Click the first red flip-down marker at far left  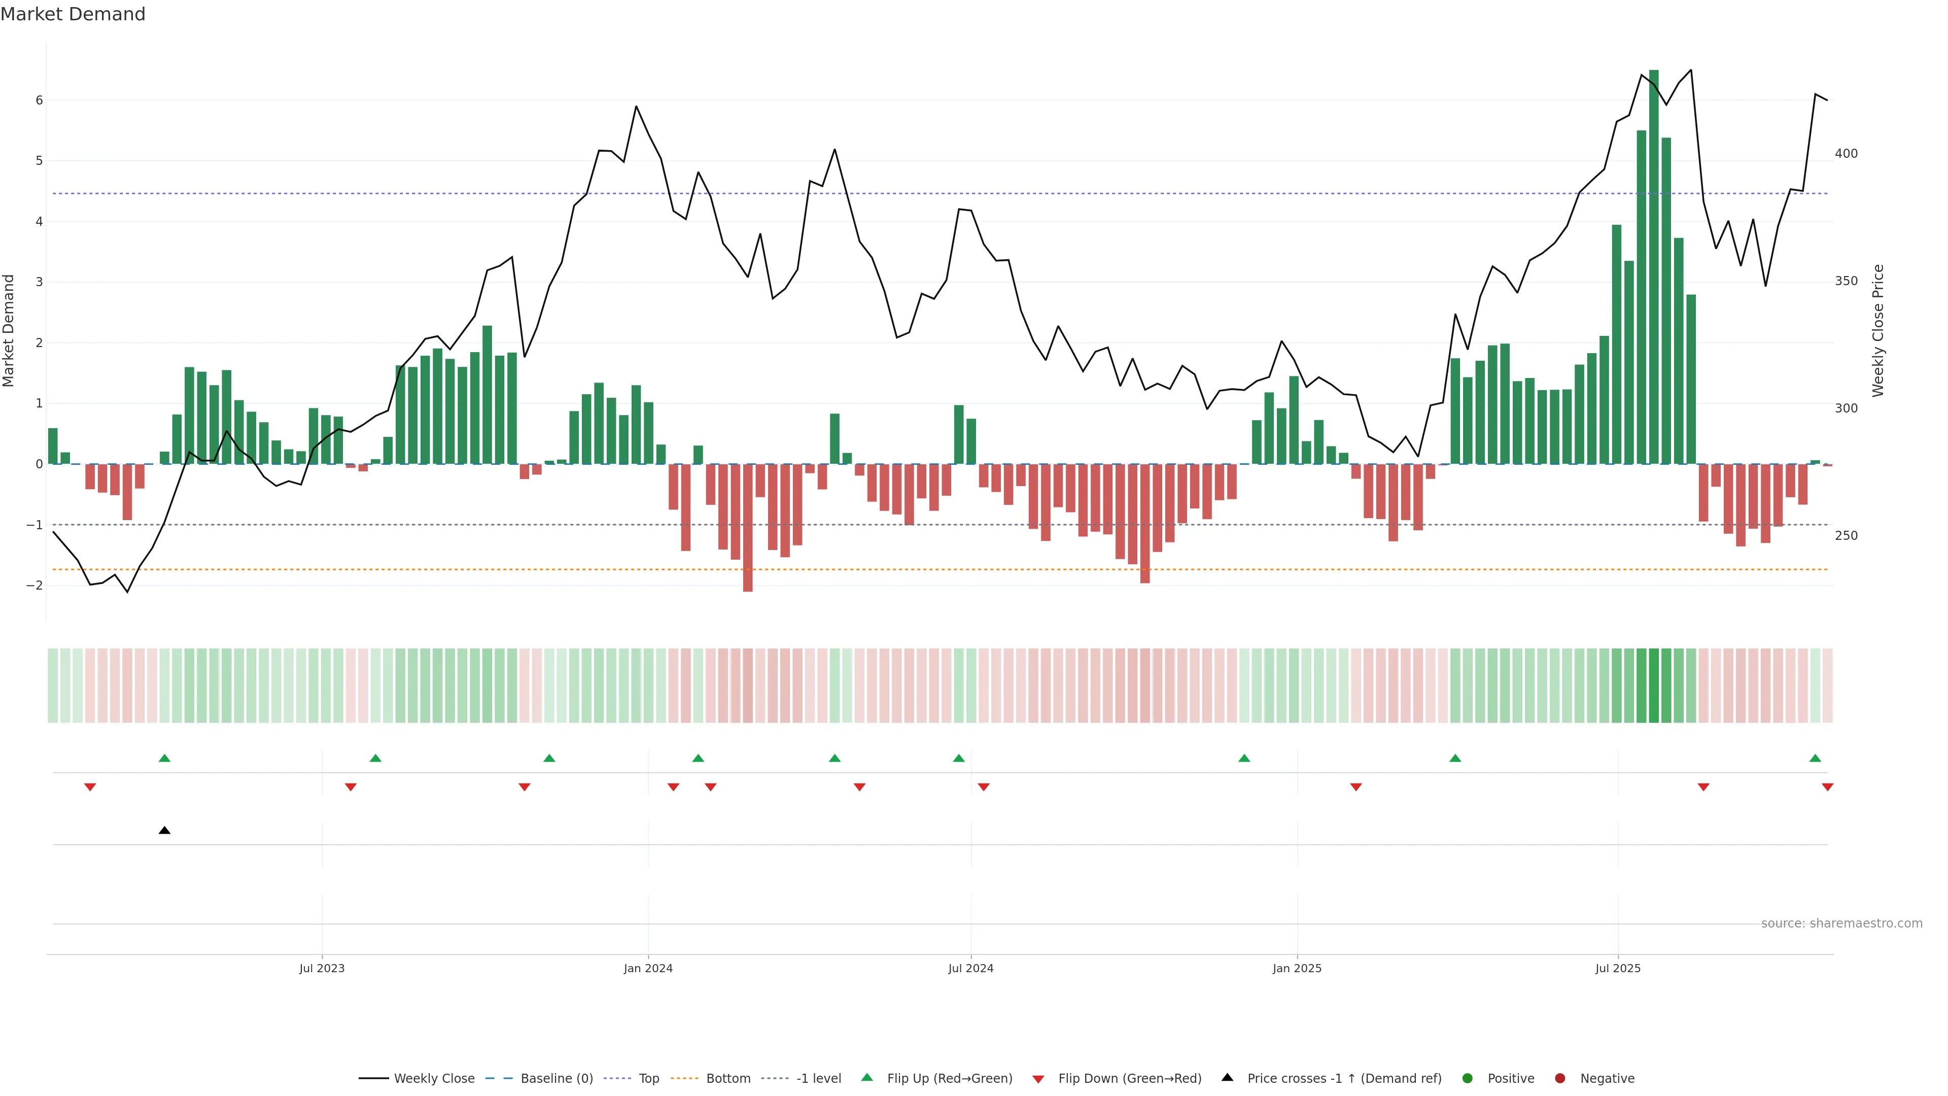tap(90, 787)
